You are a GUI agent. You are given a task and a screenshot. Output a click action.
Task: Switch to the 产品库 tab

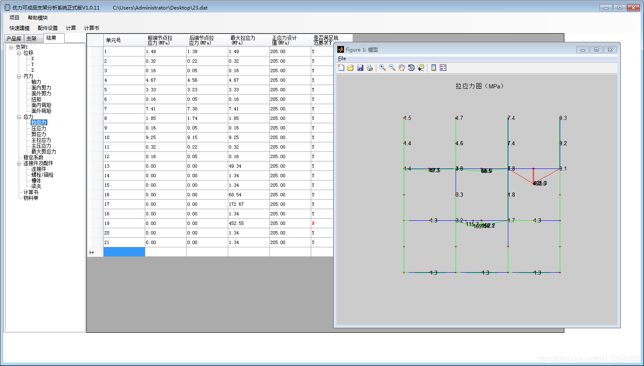[x=14, y=39]
